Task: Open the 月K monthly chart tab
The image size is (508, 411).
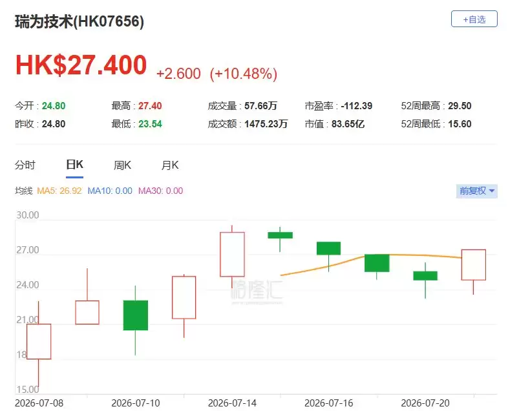Action: click(x=170, y=165)
